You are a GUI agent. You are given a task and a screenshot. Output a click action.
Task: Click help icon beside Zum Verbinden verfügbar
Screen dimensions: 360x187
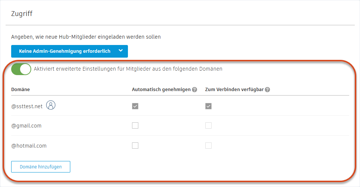coord(267,90)
